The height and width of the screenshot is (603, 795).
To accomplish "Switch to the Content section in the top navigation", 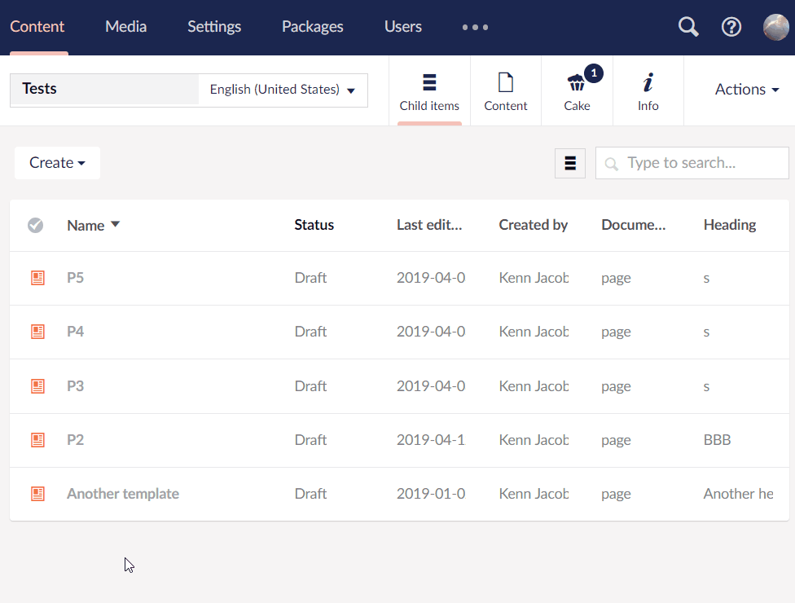I will 37,26.
